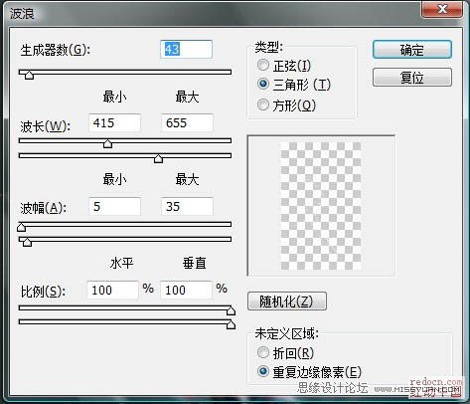This screenshot has height=404, width=470.
Task: Click the minimum wavelength slider handle
Action: (107, 143)
